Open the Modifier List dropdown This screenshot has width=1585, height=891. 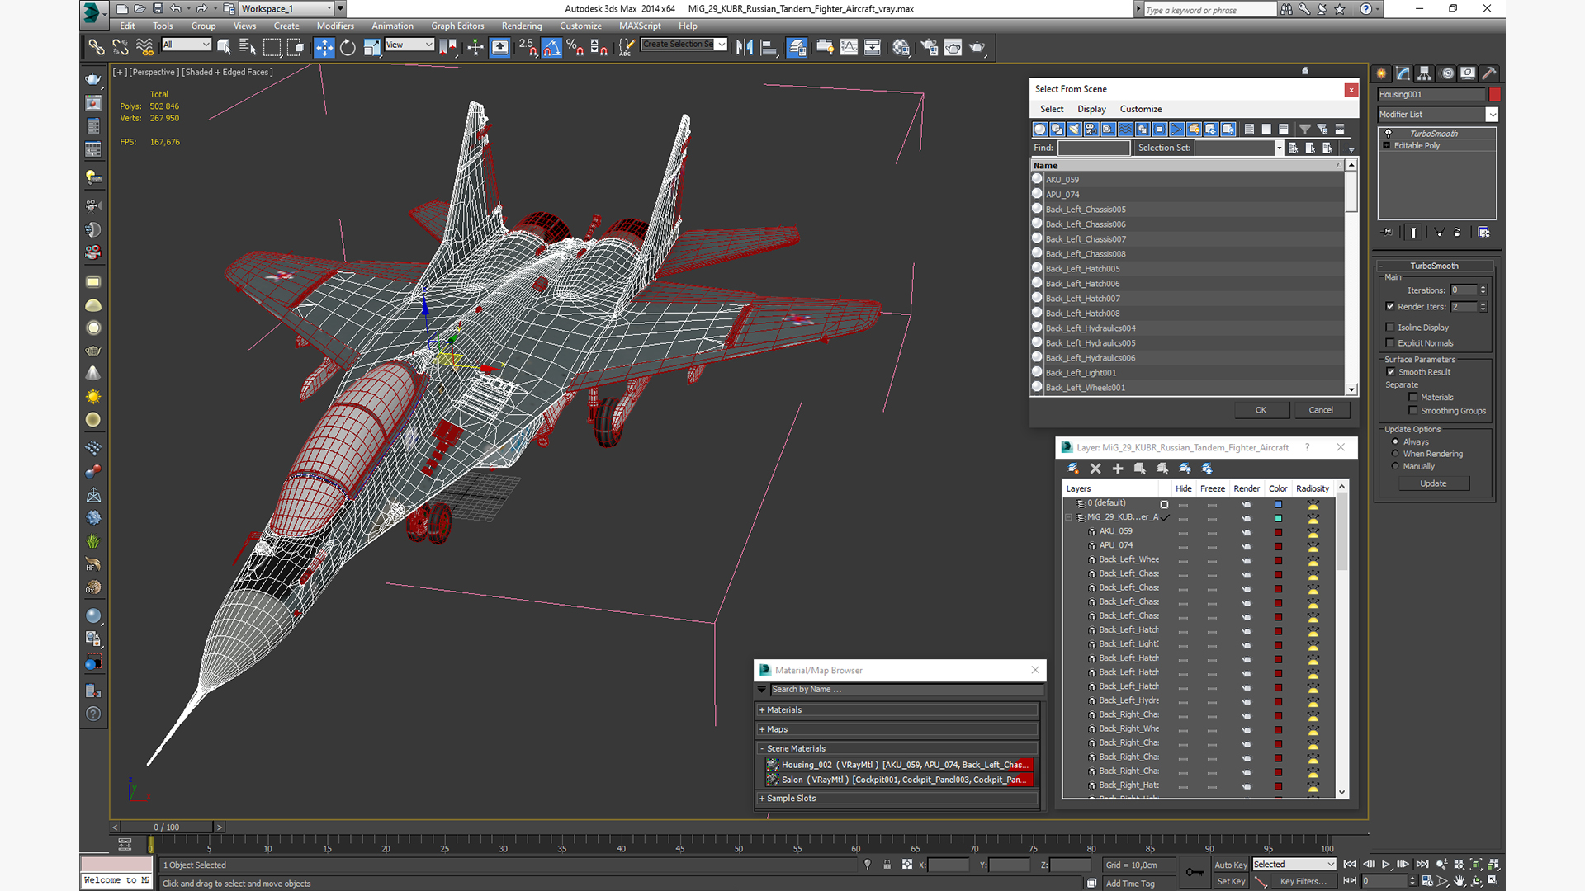pos(1492,115)
